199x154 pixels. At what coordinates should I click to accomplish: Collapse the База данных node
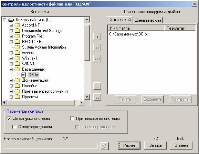[x=11, y=69]
